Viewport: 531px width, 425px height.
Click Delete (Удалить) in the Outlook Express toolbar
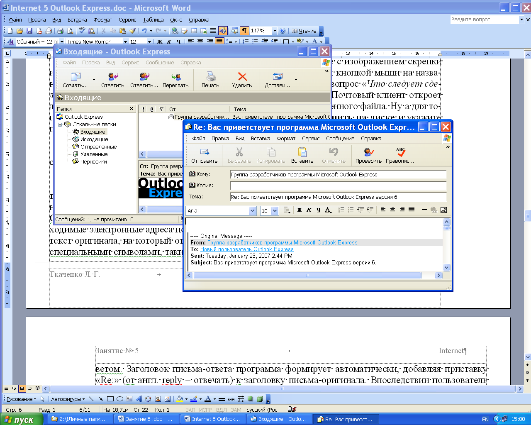pos(242,80)
